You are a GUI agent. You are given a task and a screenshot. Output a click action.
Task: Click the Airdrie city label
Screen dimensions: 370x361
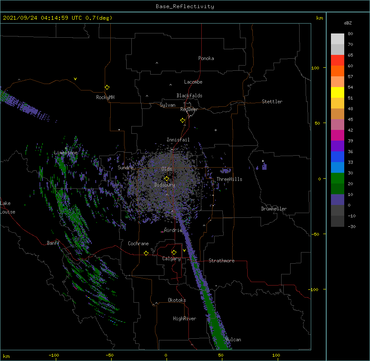click(173, 230)
